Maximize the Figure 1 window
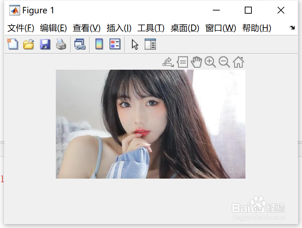The image size is (302, 228). [x=248, y=10]
